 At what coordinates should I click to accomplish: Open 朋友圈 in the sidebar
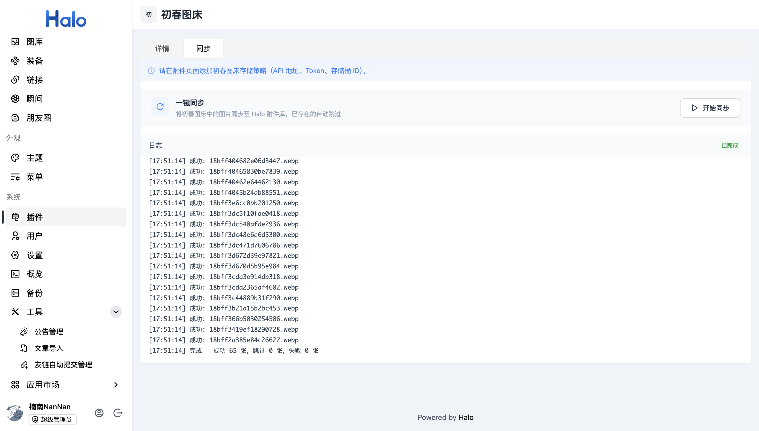click(66, 118)
